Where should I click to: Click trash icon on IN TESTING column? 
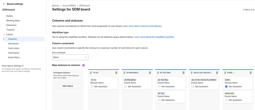183,73
